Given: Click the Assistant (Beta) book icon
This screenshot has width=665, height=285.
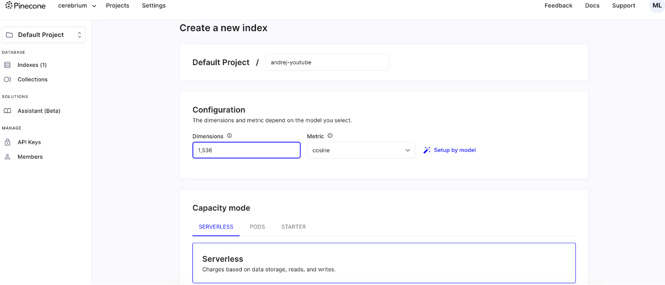Looking at the screenshot, I should tap(7, 111).
